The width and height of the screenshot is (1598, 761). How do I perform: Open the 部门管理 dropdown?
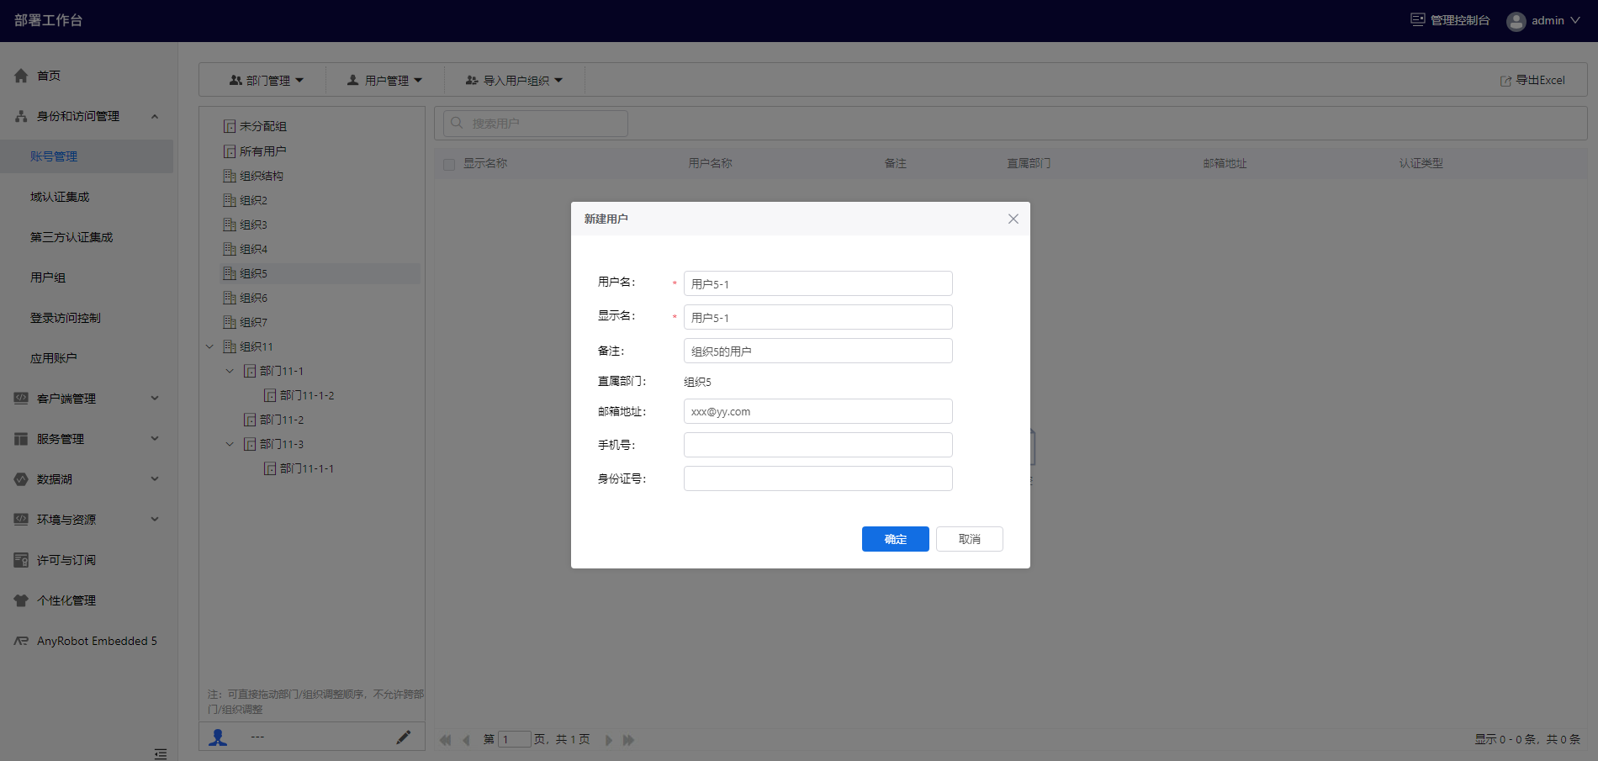(x=266, y=80)
